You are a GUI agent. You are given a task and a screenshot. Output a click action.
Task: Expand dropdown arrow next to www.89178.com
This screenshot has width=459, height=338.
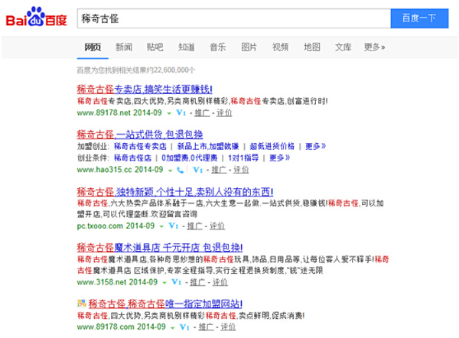173,328
